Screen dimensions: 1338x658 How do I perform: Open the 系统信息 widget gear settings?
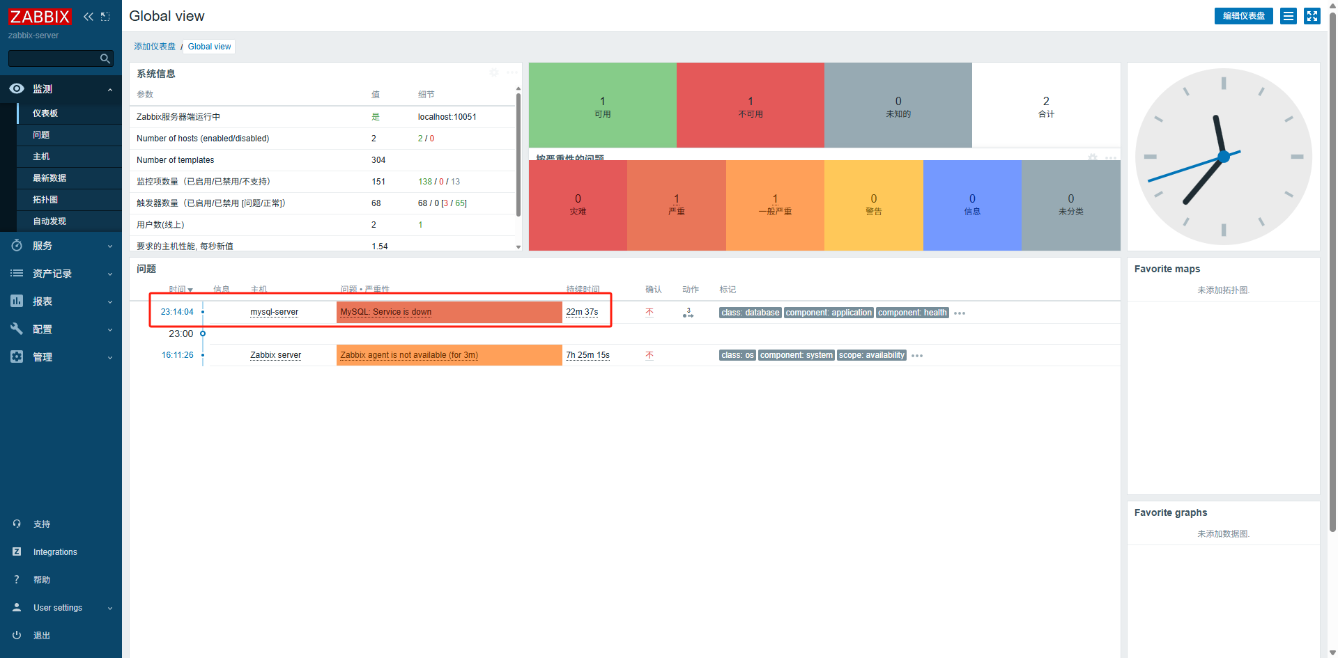click(x=494, y=72)
